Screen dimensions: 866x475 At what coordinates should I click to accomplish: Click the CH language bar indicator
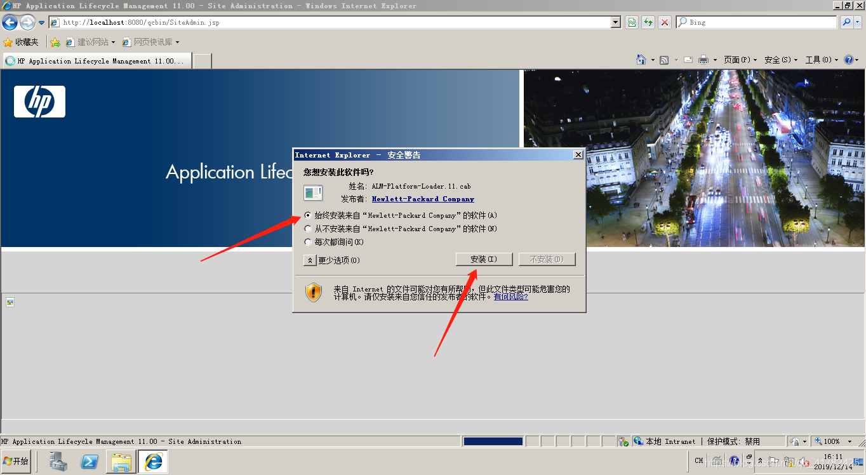pos(698,461)
